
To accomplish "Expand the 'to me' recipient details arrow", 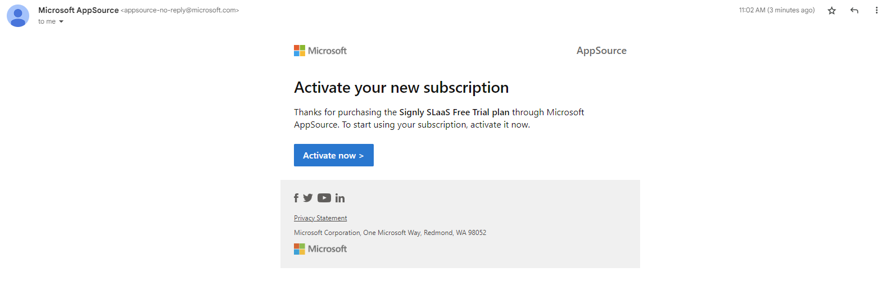I will click(x=61, y=22).
